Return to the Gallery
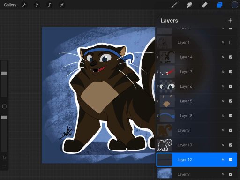 [10, 5]
